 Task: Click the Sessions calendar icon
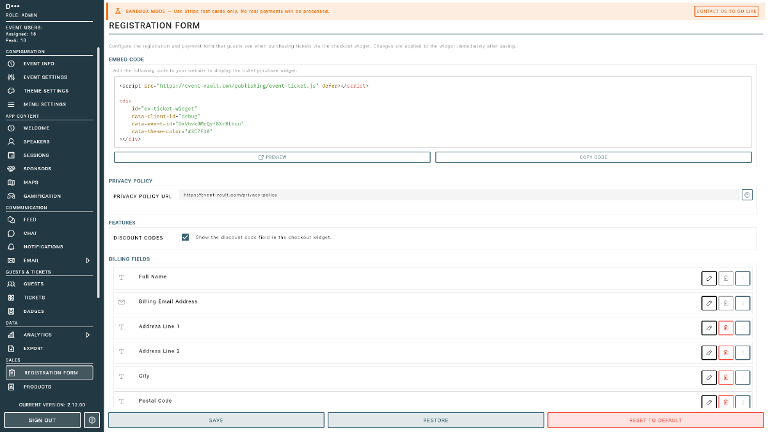pyautogui.click(x=11, y=155)
